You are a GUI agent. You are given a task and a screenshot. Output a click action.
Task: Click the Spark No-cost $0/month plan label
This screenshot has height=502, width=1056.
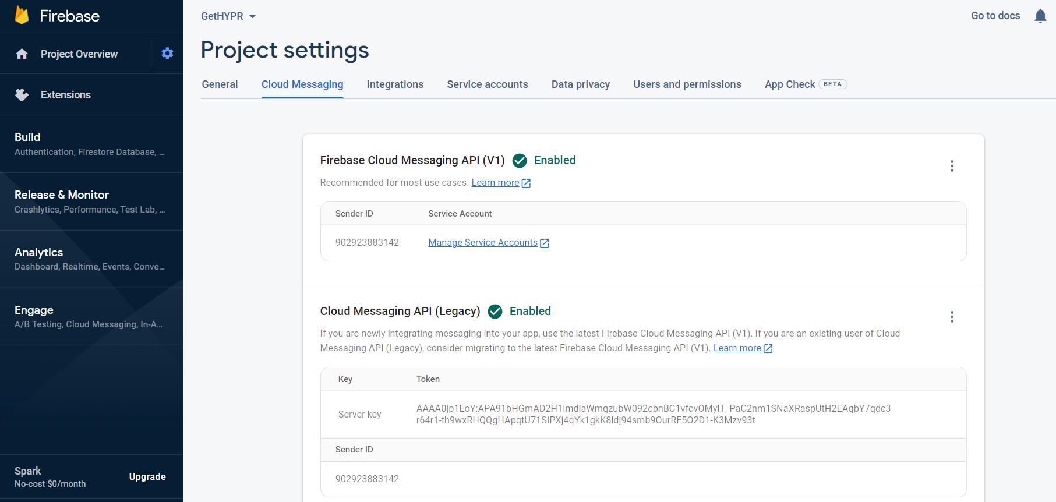click(x=50, y=477)
